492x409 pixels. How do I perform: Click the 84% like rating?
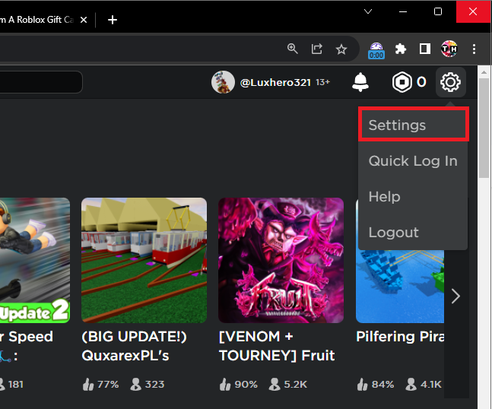(x=376, y=384)
